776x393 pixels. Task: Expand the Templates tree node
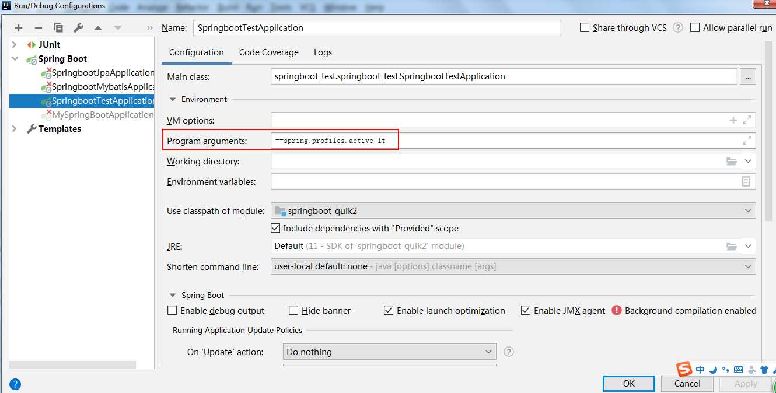click(x=15, y=129)
